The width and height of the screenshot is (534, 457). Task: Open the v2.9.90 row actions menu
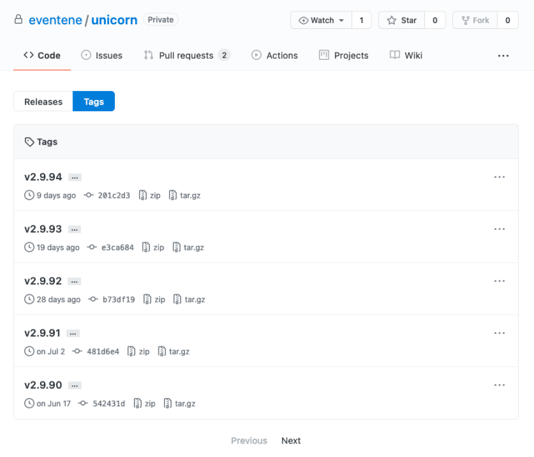click(x=499, y=385)
